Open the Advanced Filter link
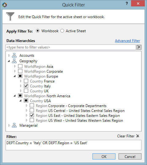Screen dimensions: 147x165 point(127,41)
